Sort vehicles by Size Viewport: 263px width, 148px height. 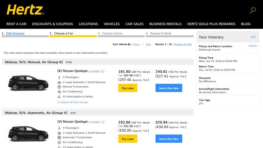tap(148, 44)
